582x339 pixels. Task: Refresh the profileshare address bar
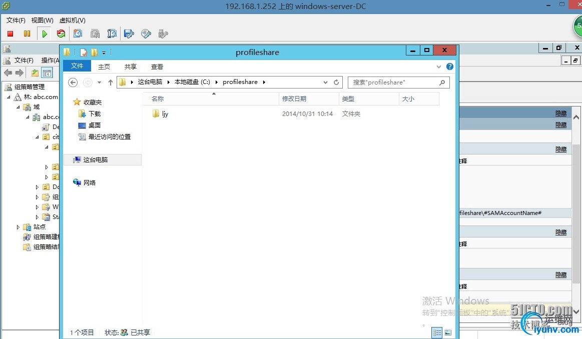[336, 82]
